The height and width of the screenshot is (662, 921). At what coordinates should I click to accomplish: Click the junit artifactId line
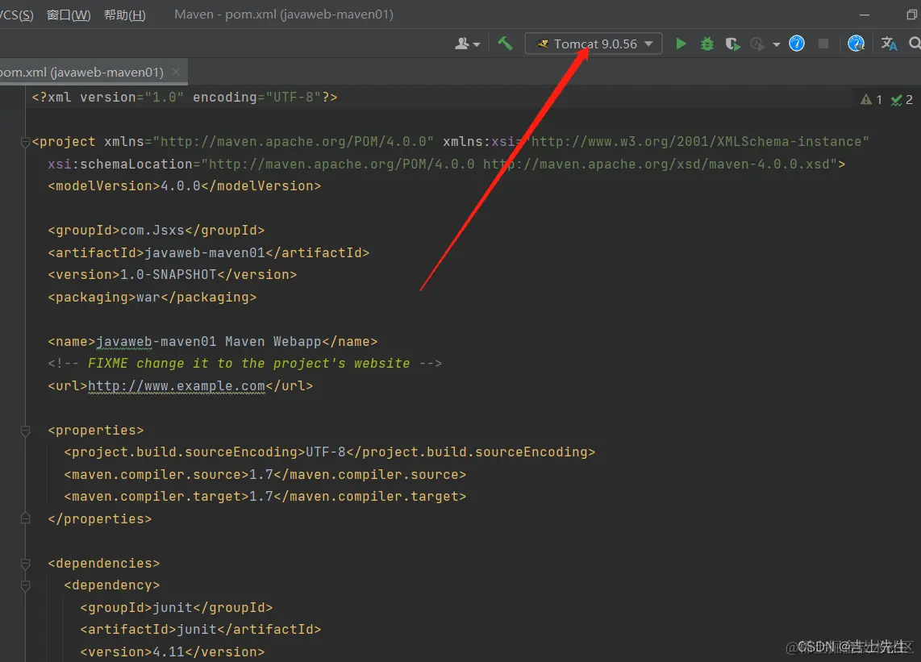200,630
